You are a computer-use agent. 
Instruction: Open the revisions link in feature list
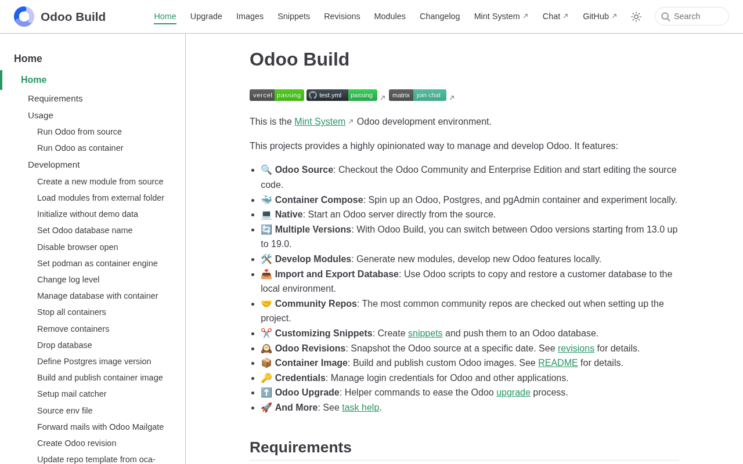click(x=576, y=348)
